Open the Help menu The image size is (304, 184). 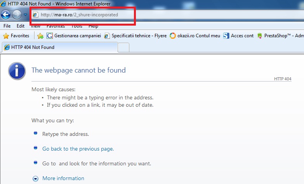93,26
